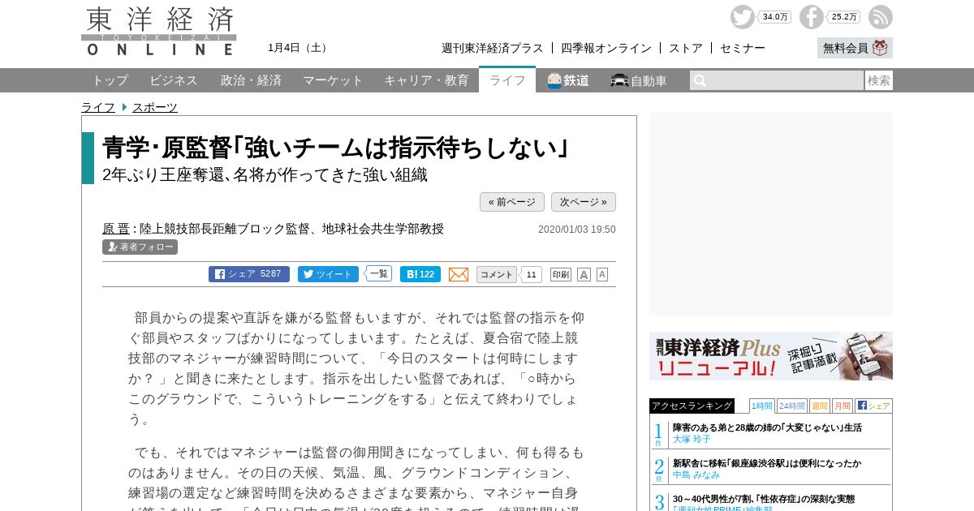Click article title 青学・原監督
Screen dimensions: 974x511
(x=335, y=148)
